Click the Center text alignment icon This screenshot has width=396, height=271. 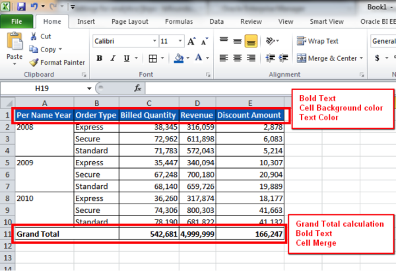click(237, 58)
